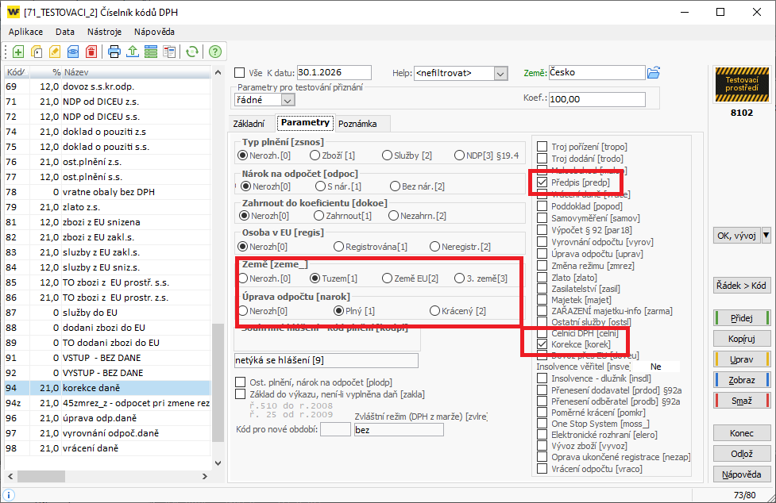Click the Přidej button
The width and height of the screenshot is (776, 503).
pyautogui.click(x=742, y=317)
